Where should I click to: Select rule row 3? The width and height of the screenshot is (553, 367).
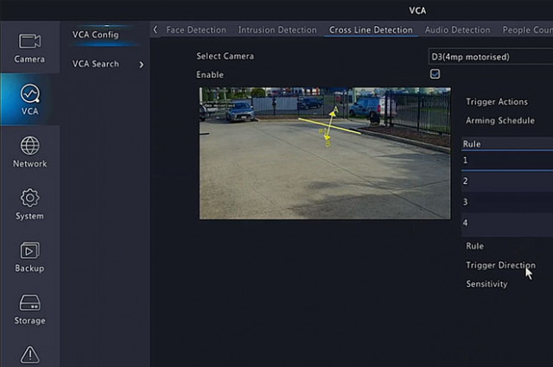point(507,202)
